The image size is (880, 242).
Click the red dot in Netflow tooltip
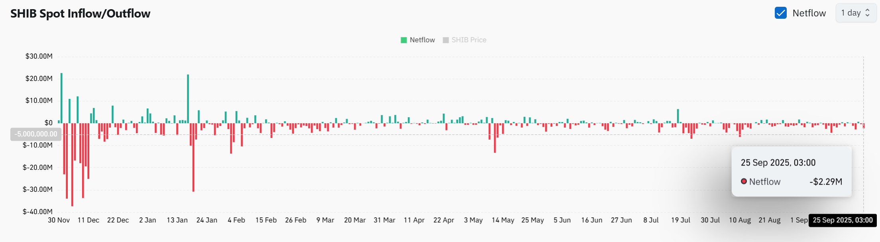coord(744,181)
